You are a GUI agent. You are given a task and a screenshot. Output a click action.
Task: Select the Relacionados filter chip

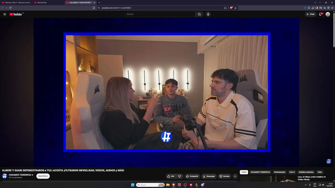pos(280,172)
